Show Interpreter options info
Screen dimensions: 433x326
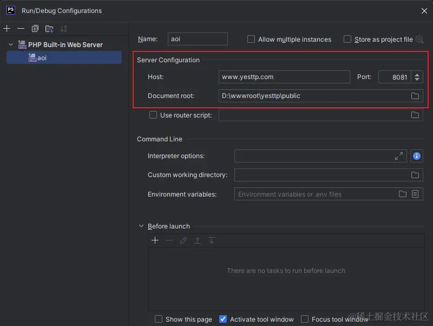417,156
